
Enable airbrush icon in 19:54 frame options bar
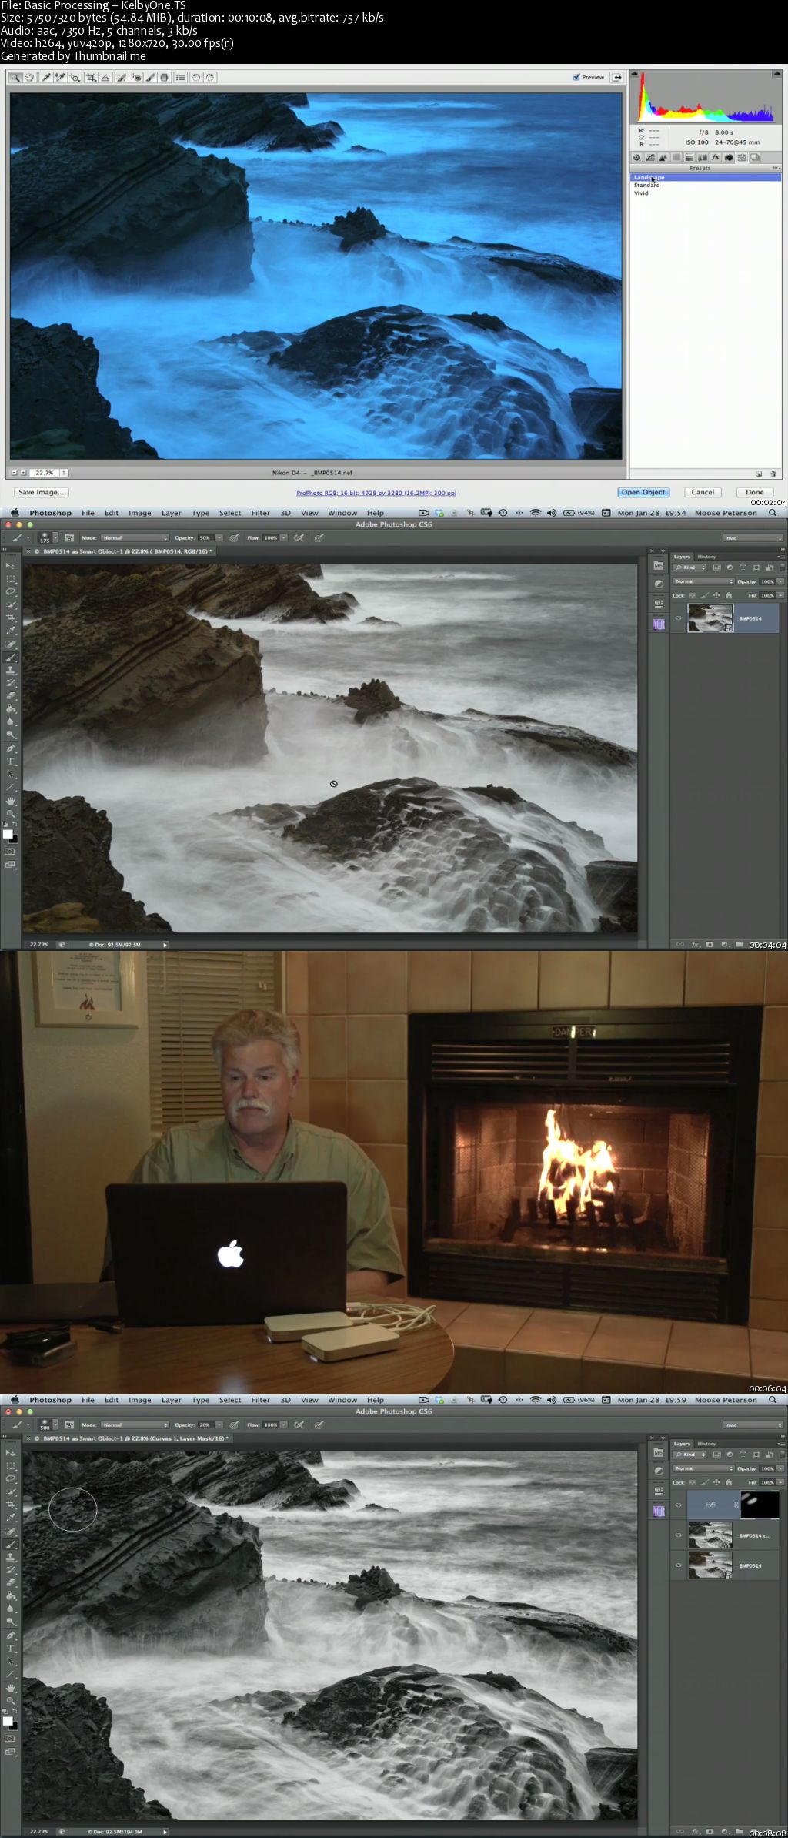pos(299,538)
